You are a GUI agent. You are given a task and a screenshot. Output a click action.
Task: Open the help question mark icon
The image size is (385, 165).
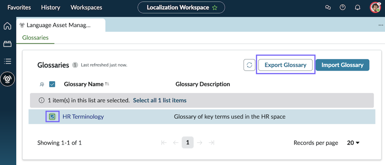click(x=342, y=8)
